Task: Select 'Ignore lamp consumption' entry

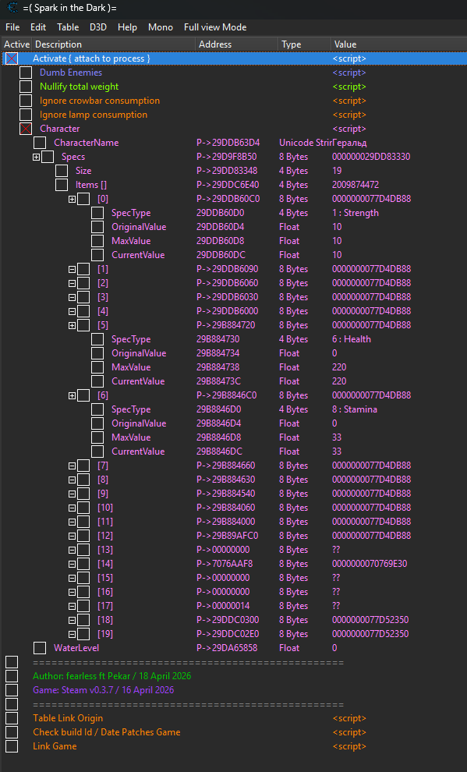Action: click(94, 115)
